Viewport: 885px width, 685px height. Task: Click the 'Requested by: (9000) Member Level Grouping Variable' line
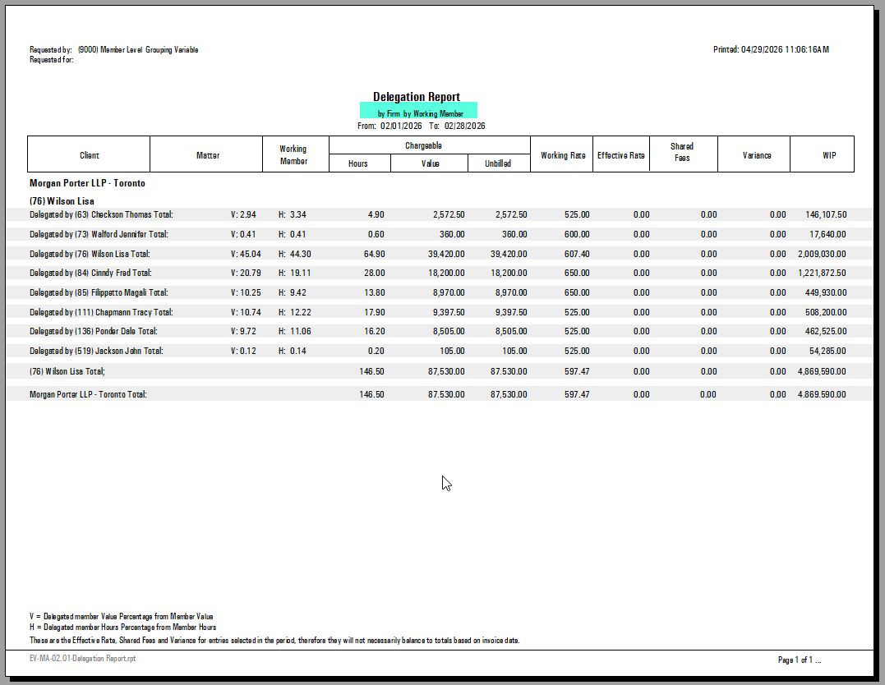(x=114, y=49)
